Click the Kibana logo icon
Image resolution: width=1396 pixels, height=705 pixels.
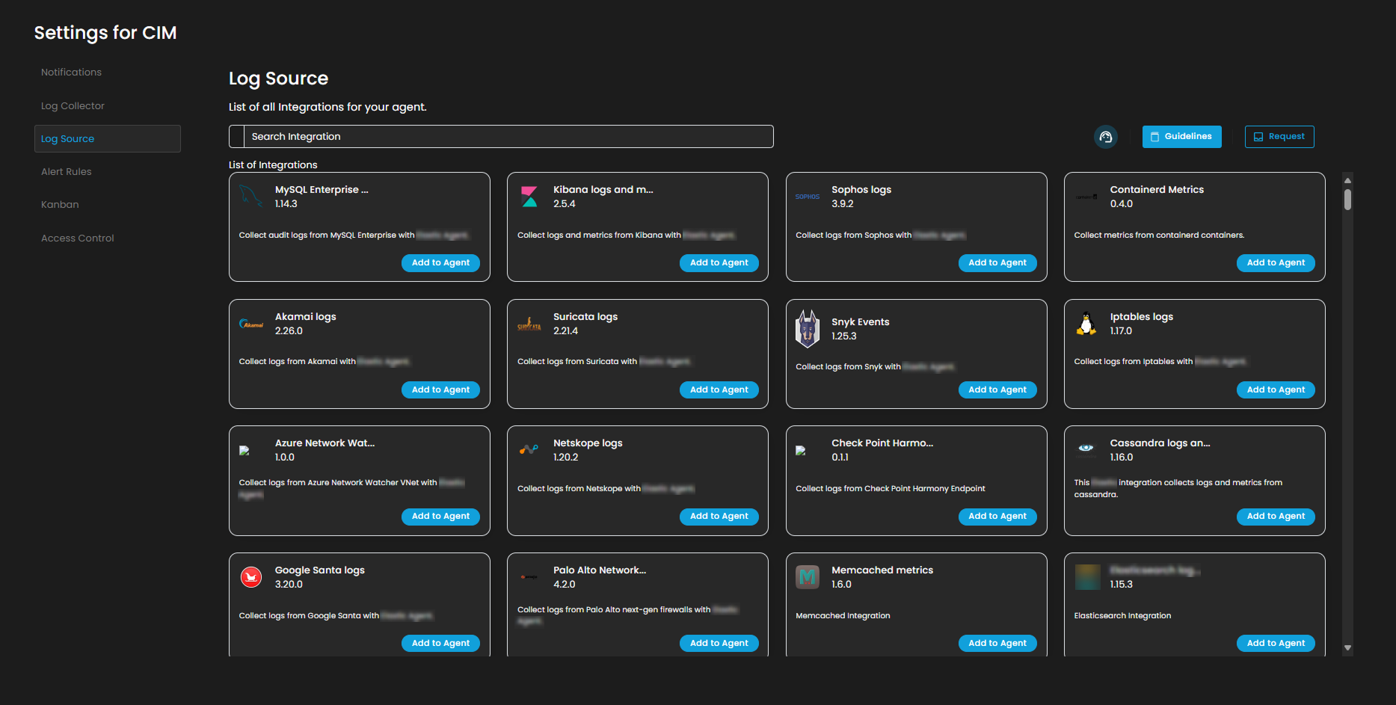point(529,197)
